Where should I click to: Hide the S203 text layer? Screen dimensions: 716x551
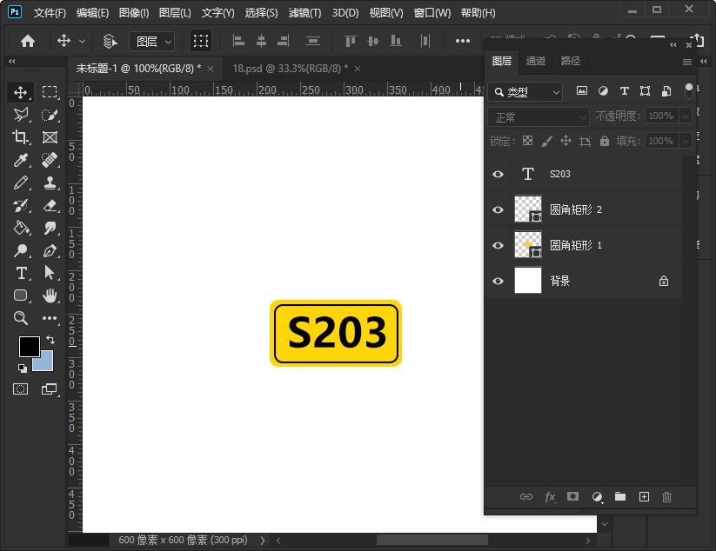[498, 174]
